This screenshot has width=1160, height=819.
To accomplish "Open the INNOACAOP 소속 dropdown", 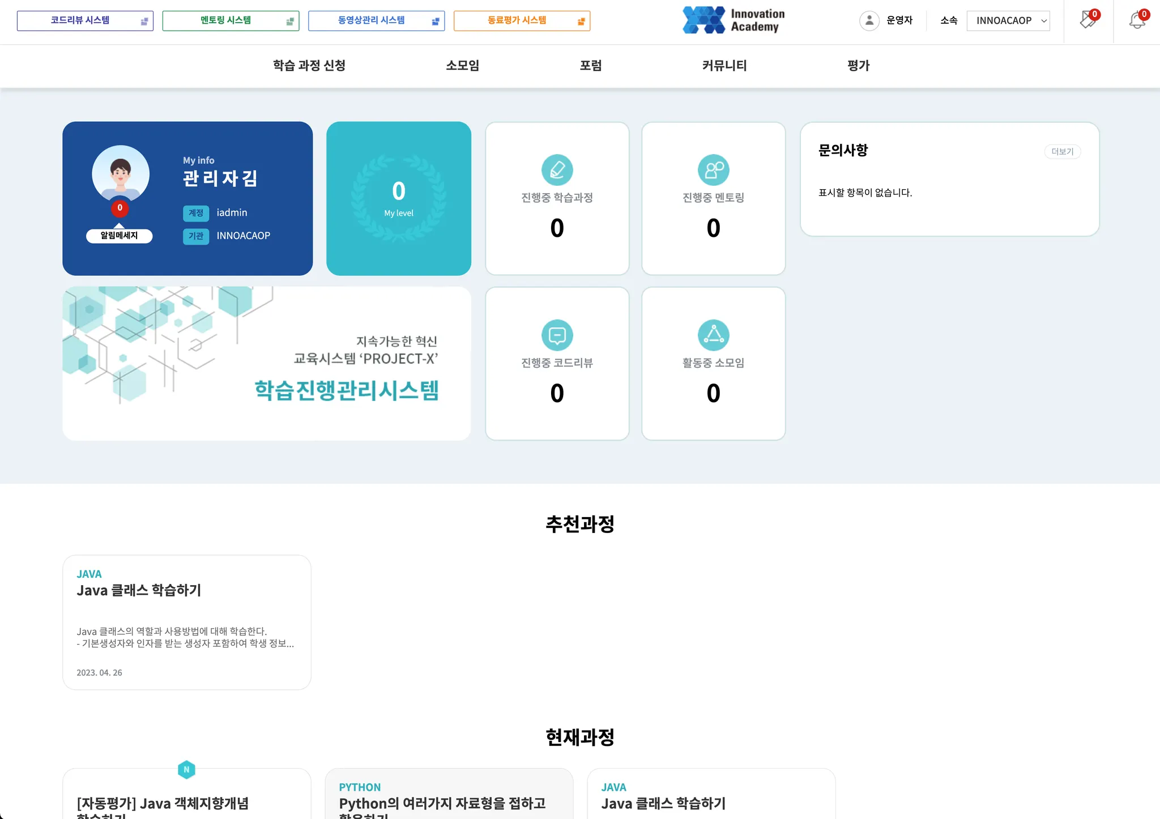I will coord(1008,21).
